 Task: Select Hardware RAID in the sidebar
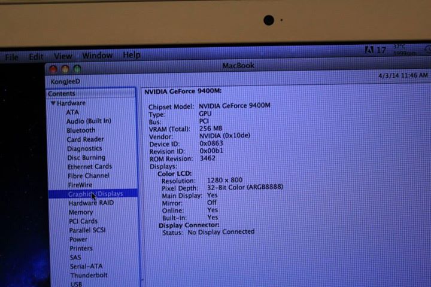[x=91, y=203]
